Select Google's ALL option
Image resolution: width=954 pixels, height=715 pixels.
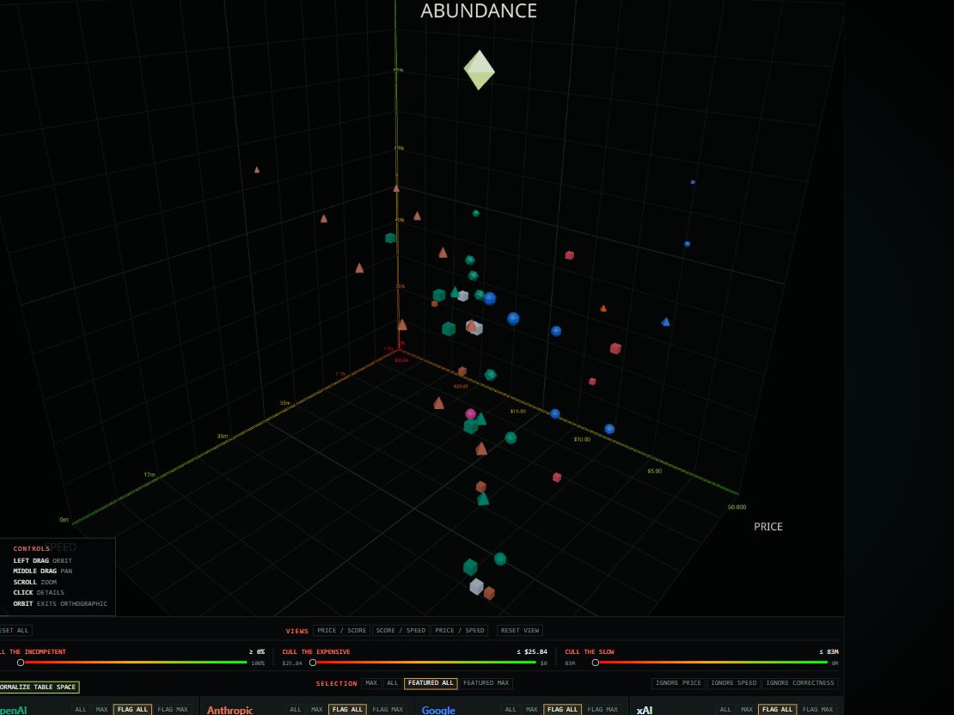(511, 710)
